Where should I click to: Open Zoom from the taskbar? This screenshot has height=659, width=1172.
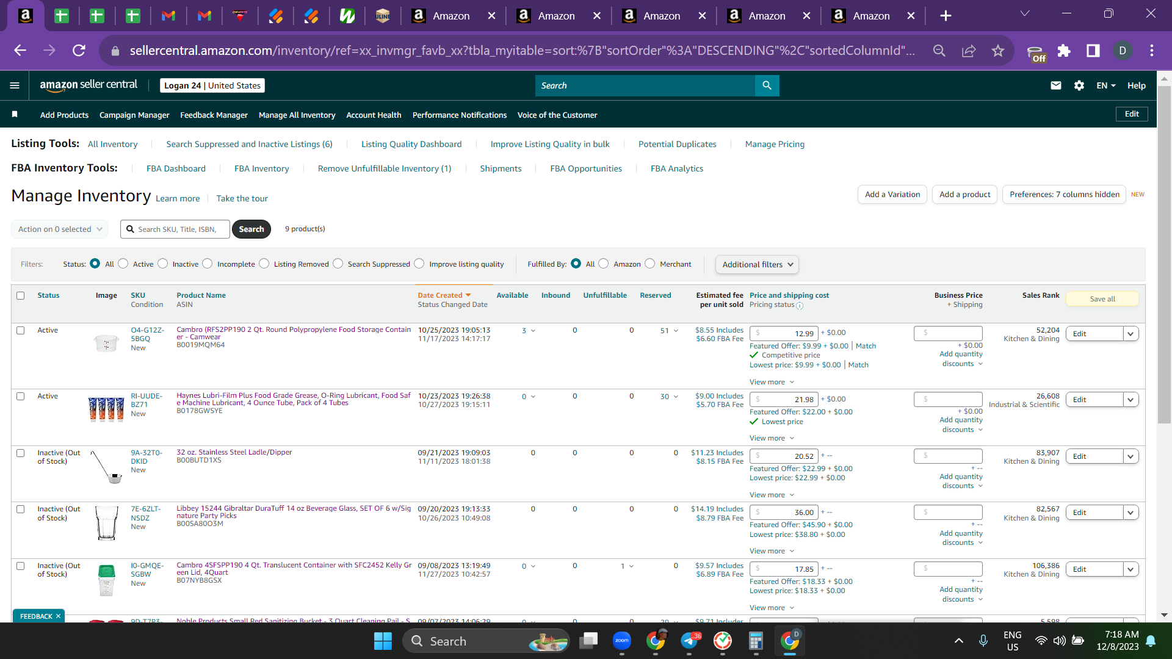[622, 641]
